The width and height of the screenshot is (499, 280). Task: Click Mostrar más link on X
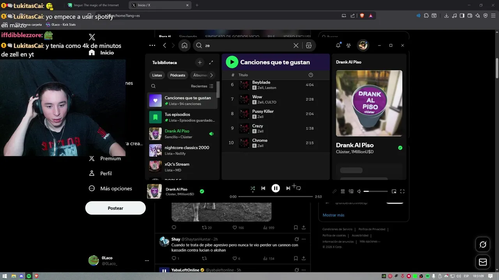pos(333,215)
